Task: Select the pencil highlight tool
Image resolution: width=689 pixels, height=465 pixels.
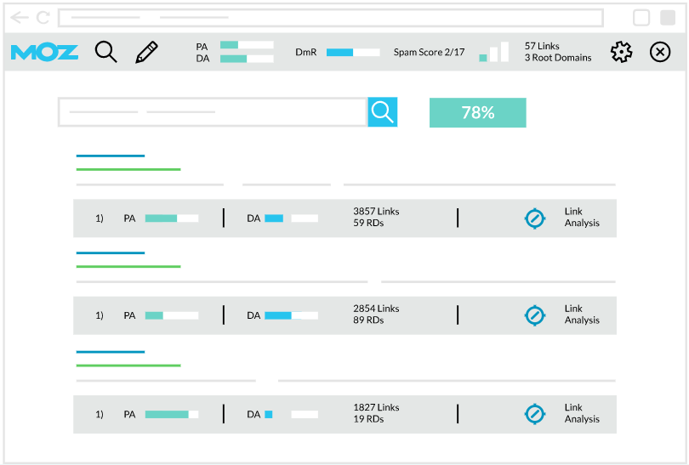Action: pyautogui.click(x=146, y=53)
